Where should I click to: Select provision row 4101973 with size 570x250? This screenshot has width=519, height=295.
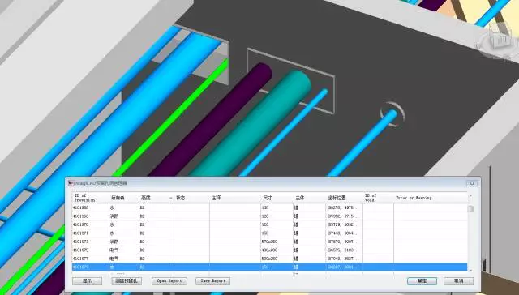pos(270,242)
